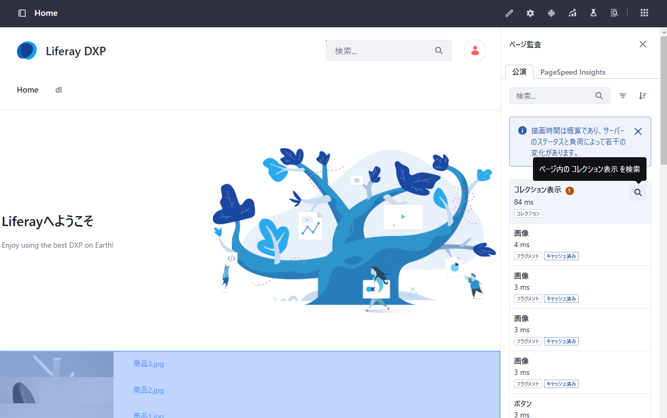Image resolution: width=667 pixels, height=418 pixels.
Task: Select the ボタン entry in audit list
Action: click(x=580, y=406)
